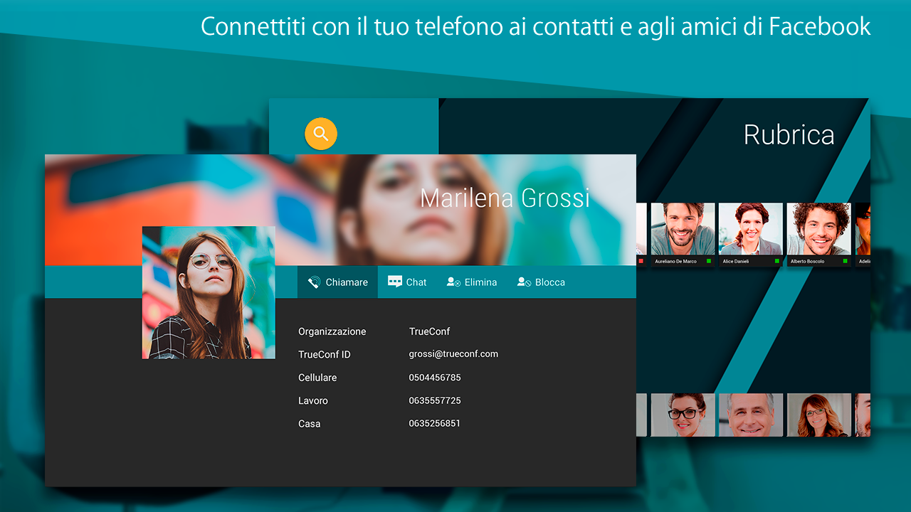Screen dimensions: 911x512
Task: Click the TrueConf ID grossi@trueconf.com
Action: (453, 354)
